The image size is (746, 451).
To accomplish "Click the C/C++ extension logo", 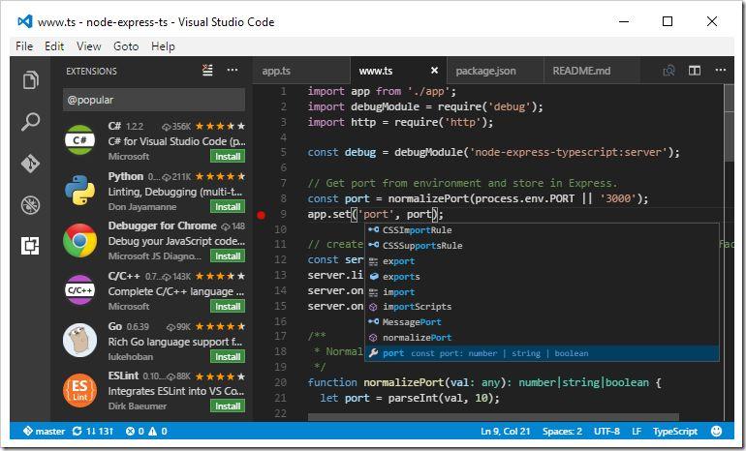I will 79,289.
